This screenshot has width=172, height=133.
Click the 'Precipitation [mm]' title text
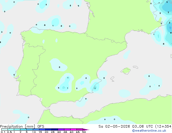pyautogui.click(x=18, y=126)
